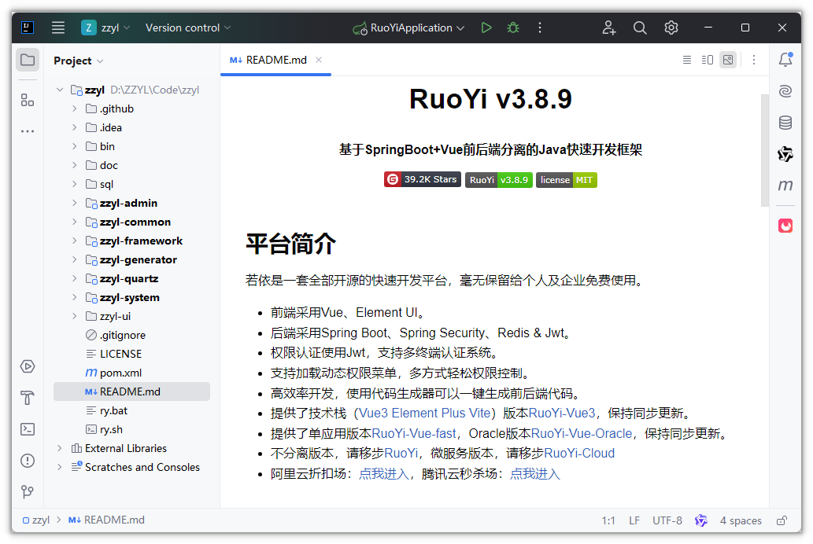Open the RuoYi-Vue-fast link
The width and height of the screenshot is (813, 544).
tap(414, 434)
